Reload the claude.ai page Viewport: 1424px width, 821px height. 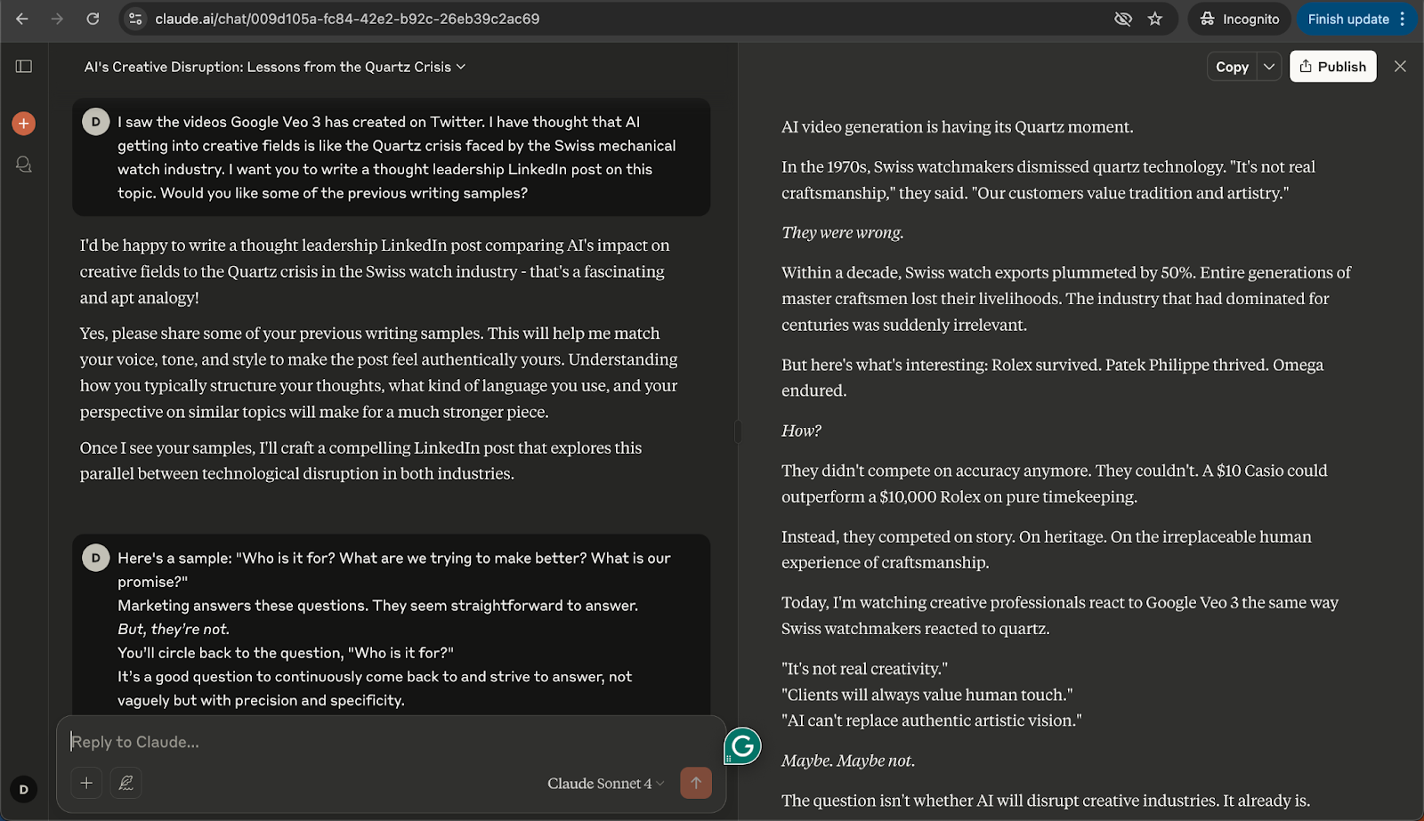click(93, 19)
